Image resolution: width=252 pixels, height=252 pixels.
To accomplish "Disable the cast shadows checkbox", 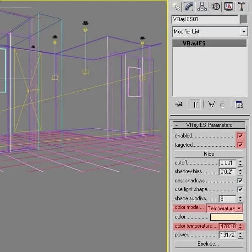I will tap(240, 181).
